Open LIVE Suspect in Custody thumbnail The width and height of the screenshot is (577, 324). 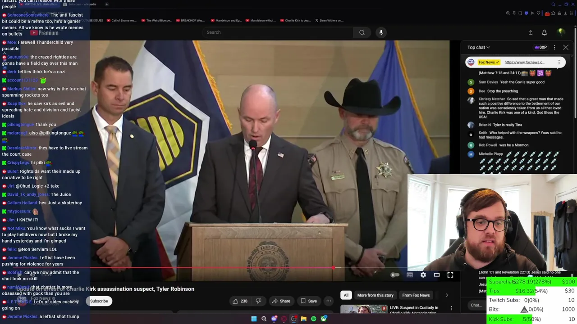(364, 310)
